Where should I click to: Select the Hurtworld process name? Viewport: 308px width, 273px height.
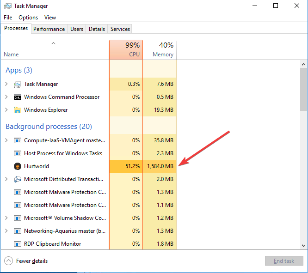pyautogui.click(x=37, y=166)
